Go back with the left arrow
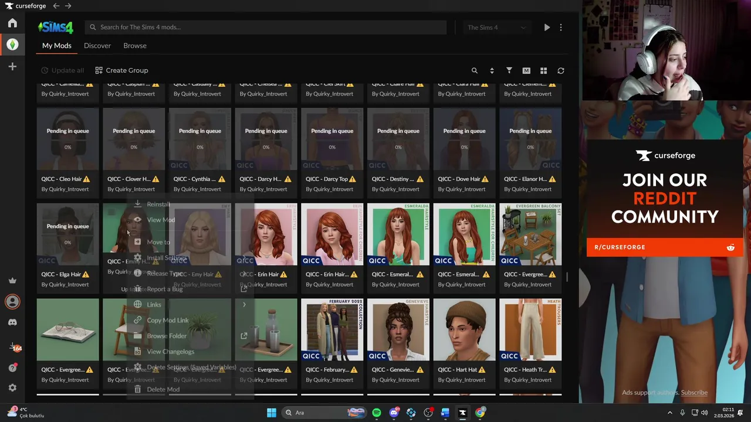The height and width of the screenshot is (422, 751). [56, 6]
